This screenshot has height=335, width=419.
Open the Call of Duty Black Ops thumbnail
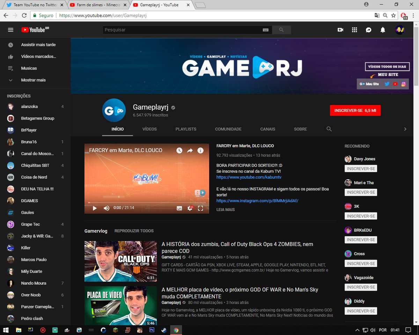(120, 261)
